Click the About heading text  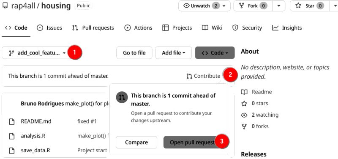coord(250,52)
